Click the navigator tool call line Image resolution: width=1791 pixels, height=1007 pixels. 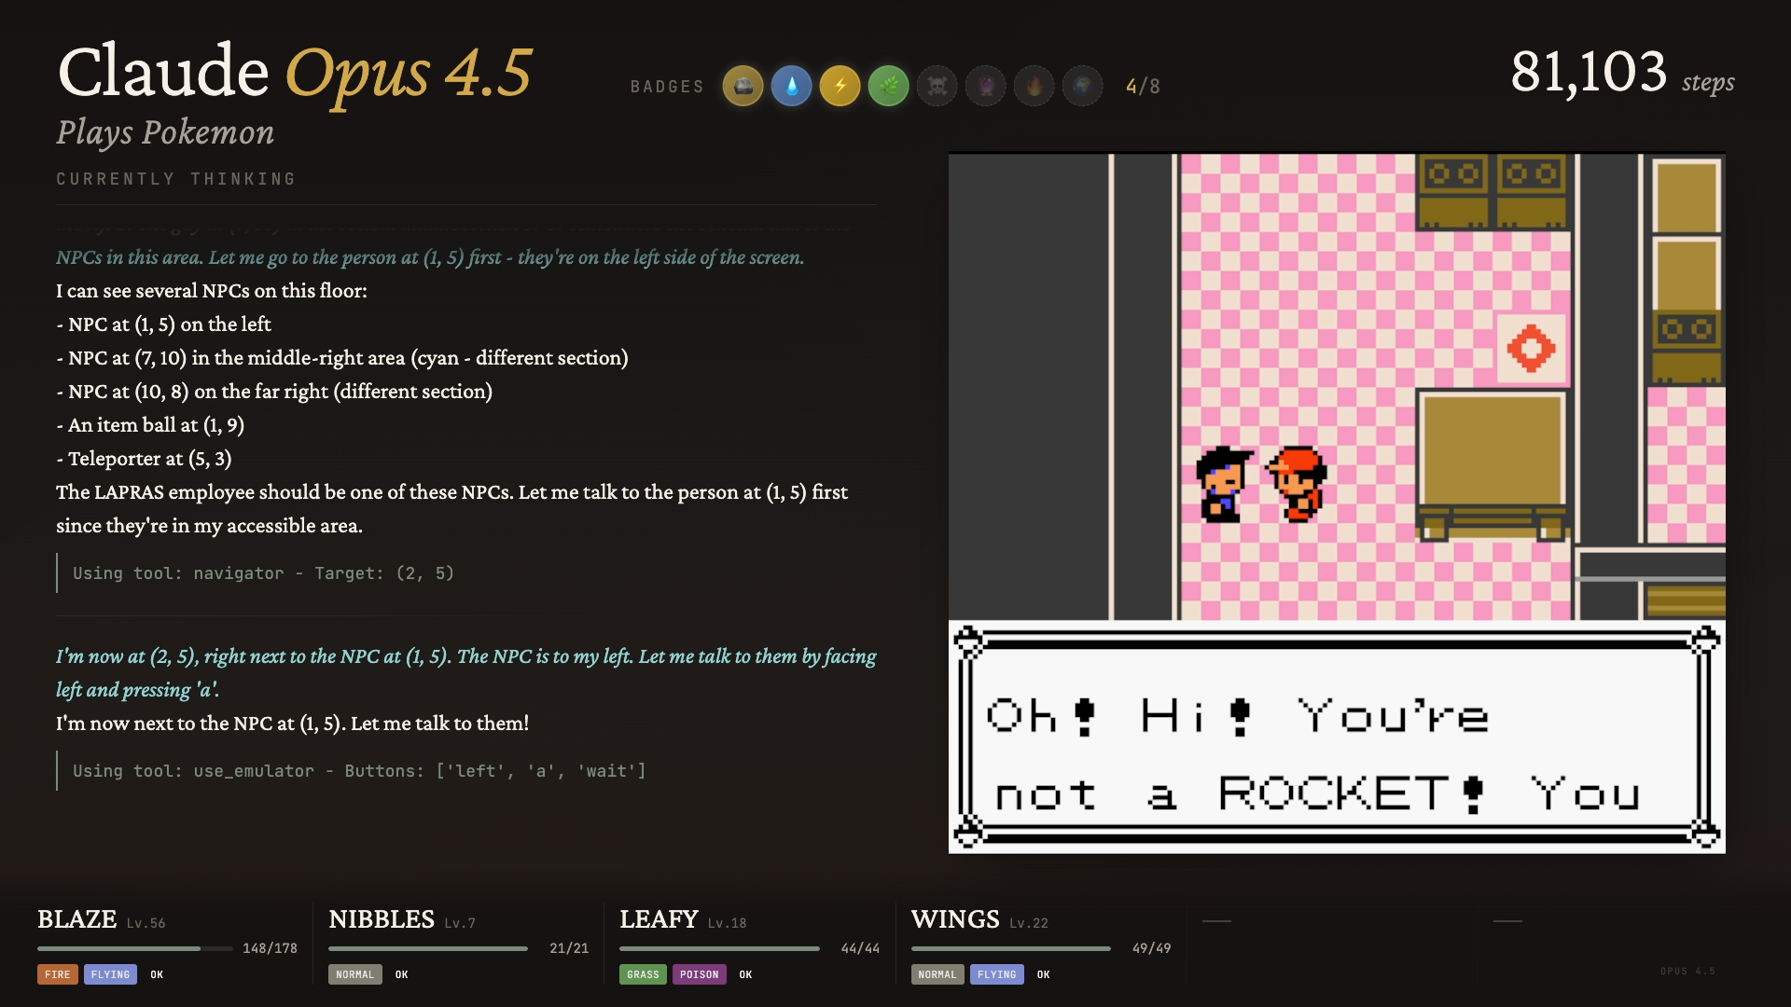point(263,573)
